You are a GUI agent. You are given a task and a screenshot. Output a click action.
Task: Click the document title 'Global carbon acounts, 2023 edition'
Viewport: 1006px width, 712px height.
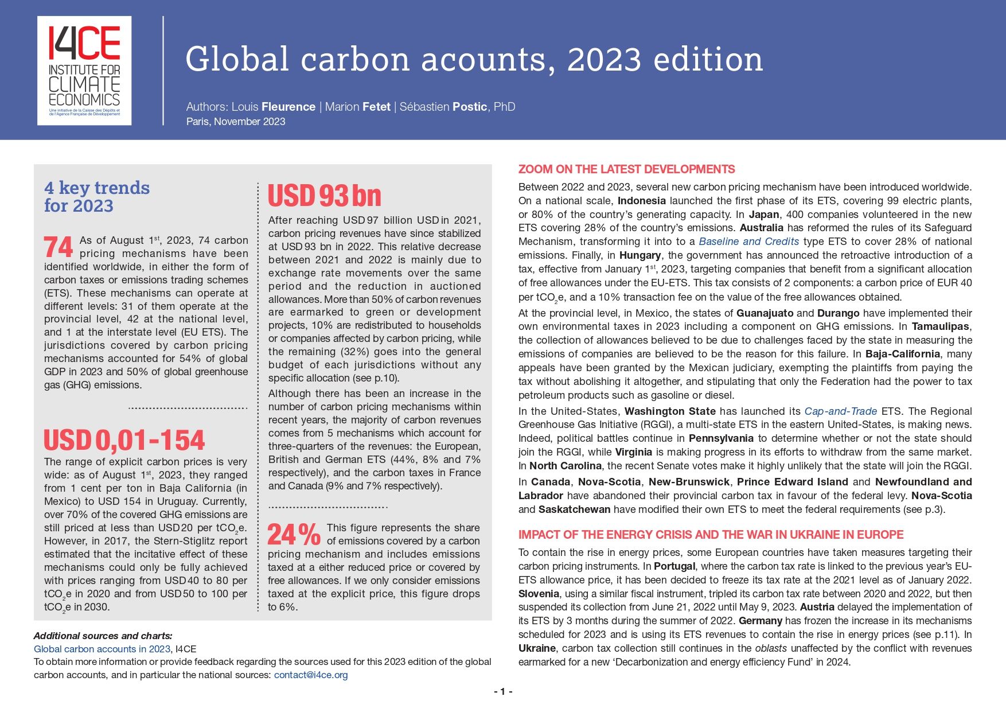coord(474,59)
